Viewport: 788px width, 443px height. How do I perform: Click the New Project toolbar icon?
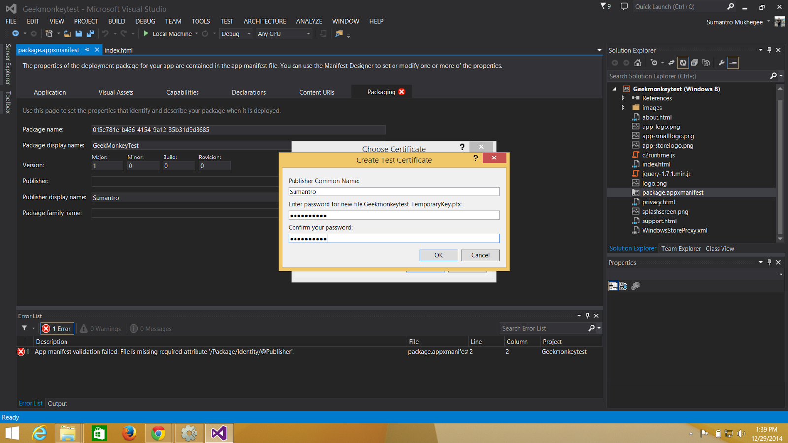49,33
